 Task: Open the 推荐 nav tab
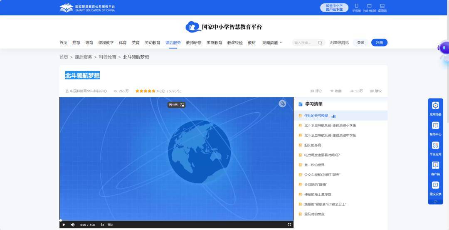click(x=76, y=43)
